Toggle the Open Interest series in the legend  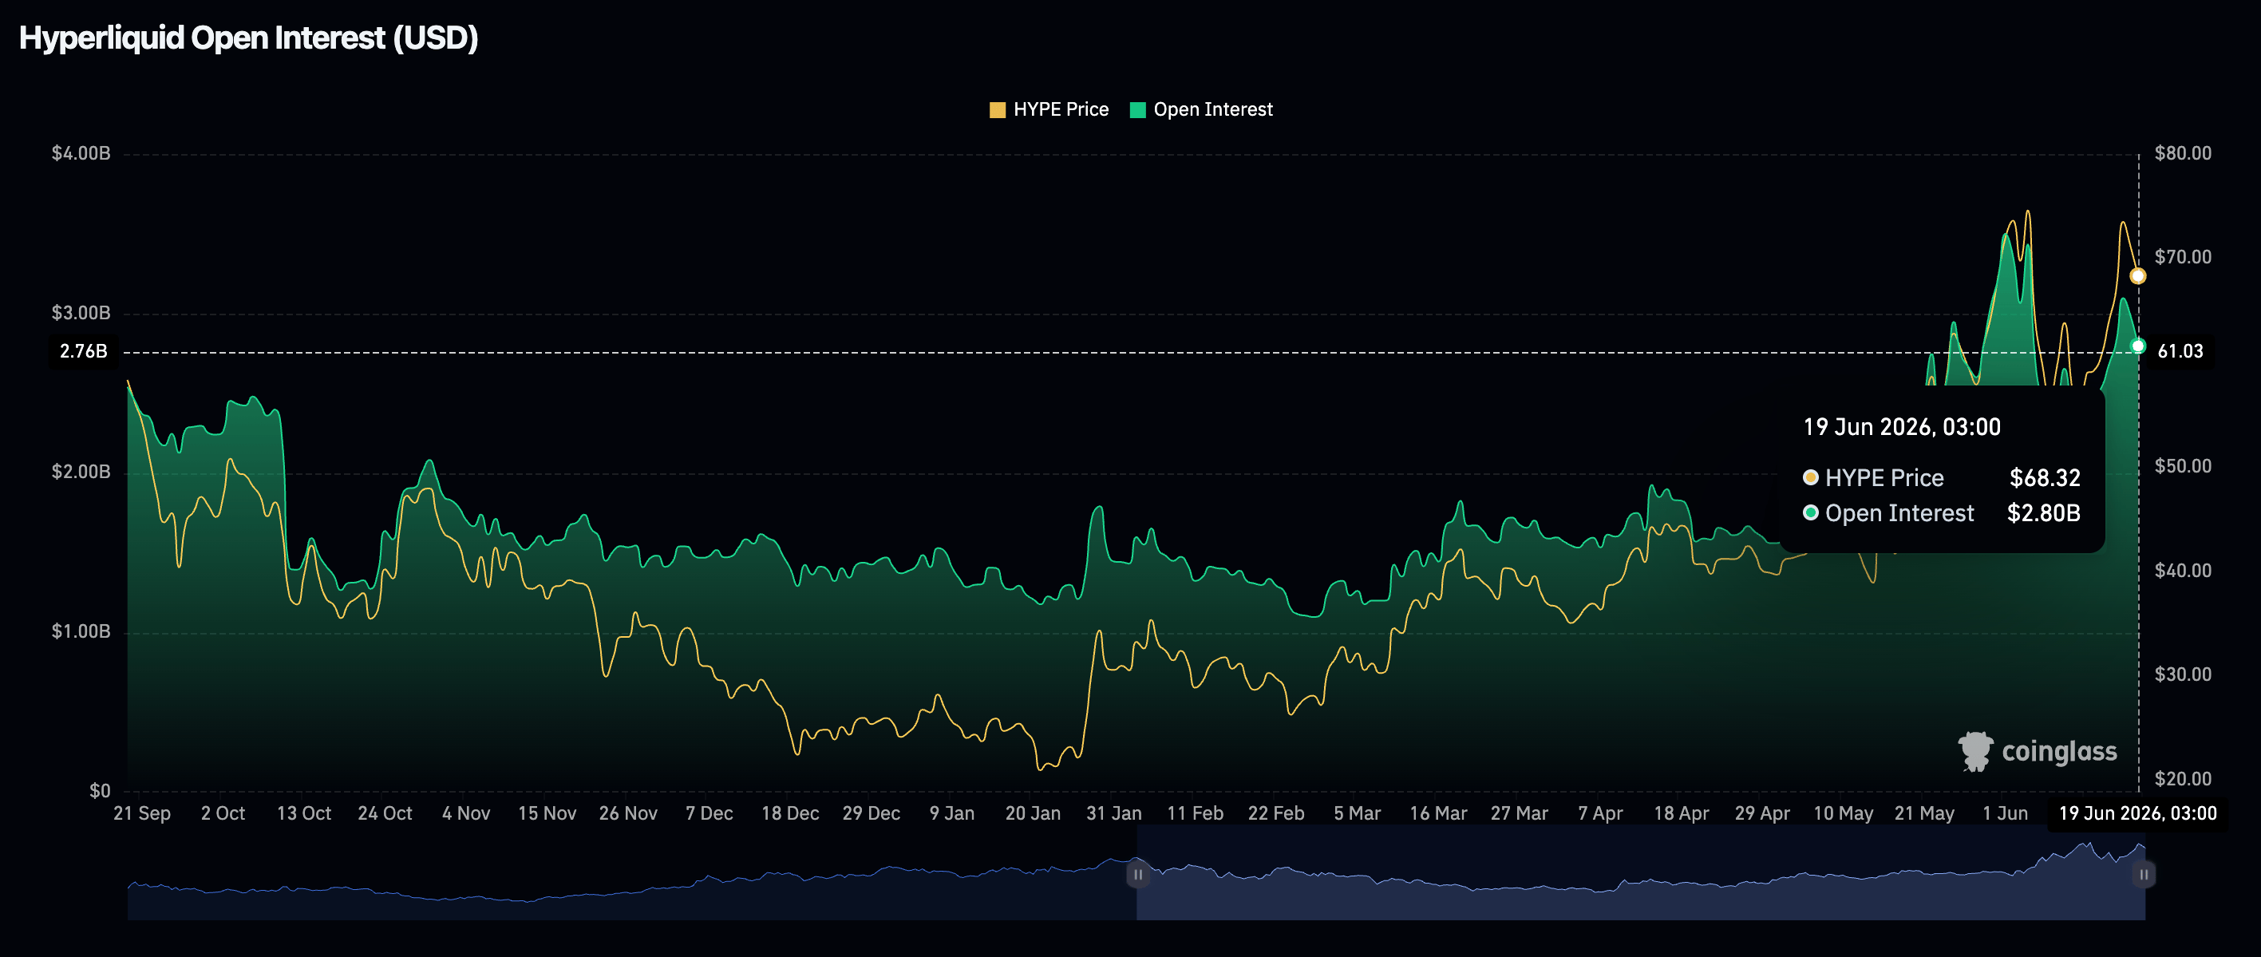point(1200,110)
